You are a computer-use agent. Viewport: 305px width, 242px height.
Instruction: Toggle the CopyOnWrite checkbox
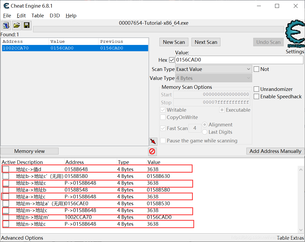click(163, 117)
